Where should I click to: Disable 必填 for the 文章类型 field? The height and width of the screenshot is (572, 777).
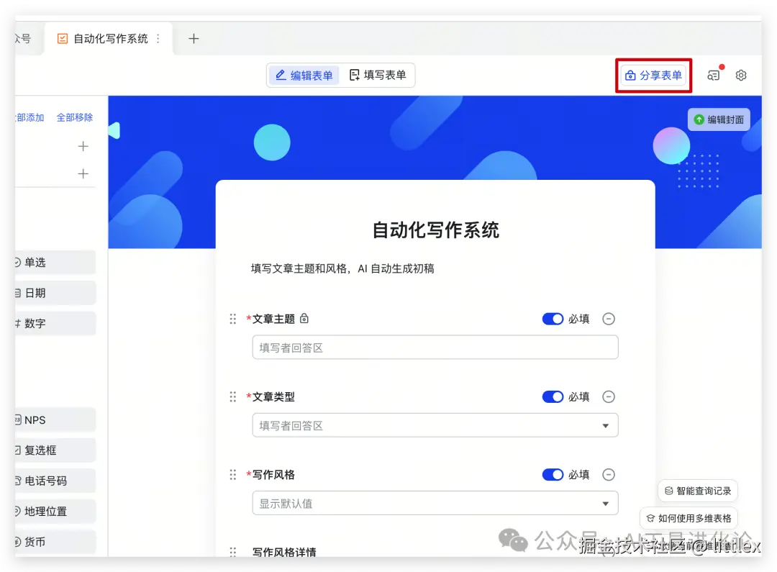(553, 396)
